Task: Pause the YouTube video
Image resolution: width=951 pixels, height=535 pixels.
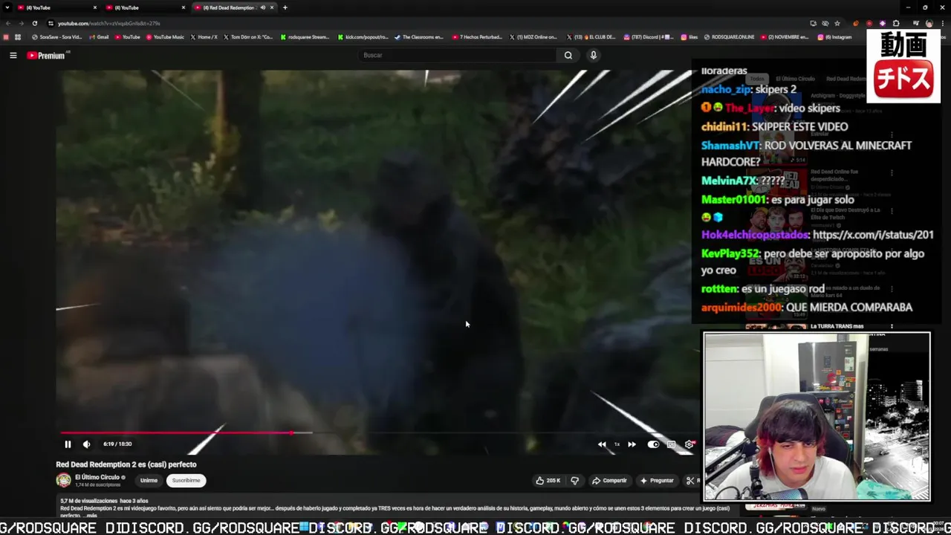Action: click(x=68, y=444)
